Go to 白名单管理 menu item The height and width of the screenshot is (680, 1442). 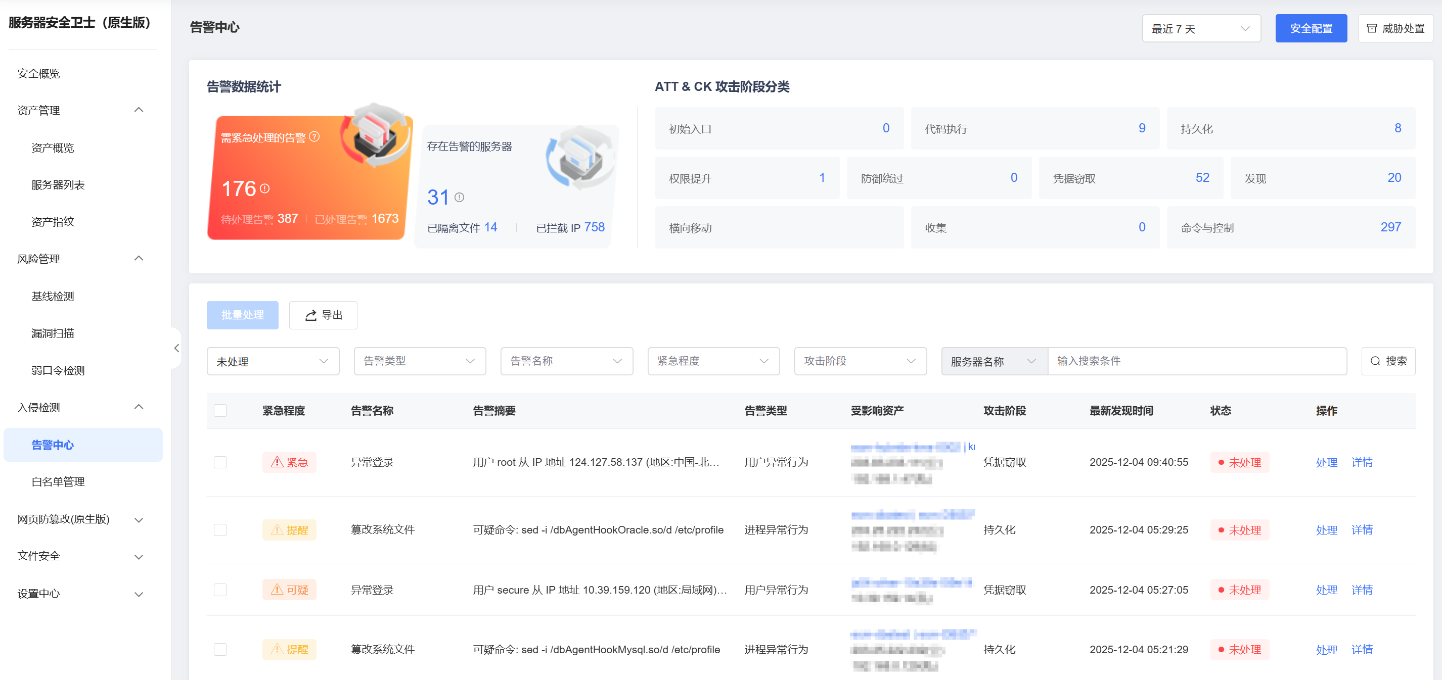(58, 481)
